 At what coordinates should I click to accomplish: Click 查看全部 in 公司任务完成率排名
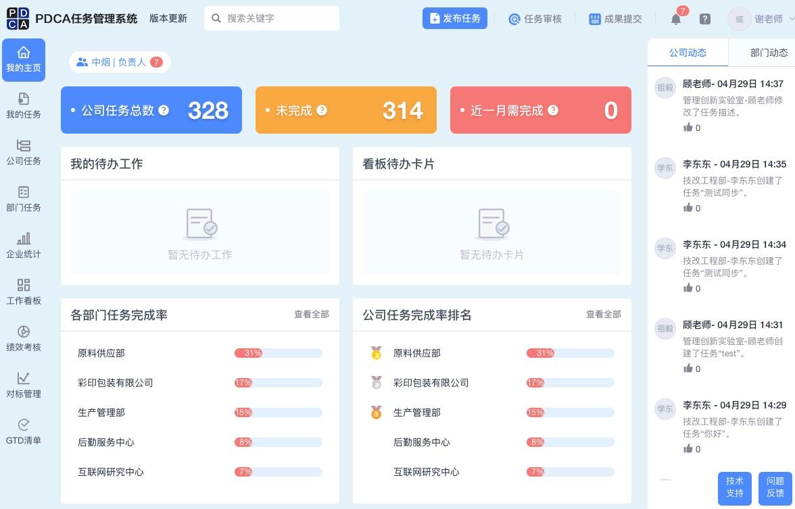click(603, 315)
